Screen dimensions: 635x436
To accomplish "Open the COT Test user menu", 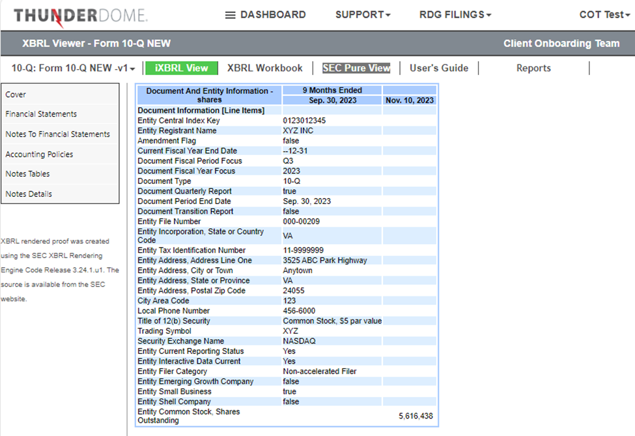I will point(605,15).
